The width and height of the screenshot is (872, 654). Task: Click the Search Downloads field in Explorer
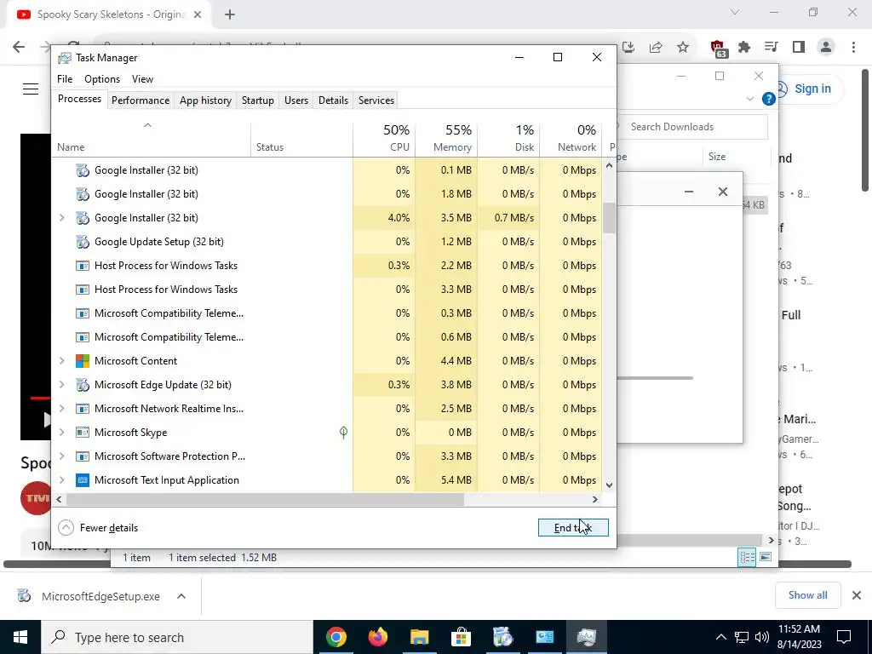point(695,127)
